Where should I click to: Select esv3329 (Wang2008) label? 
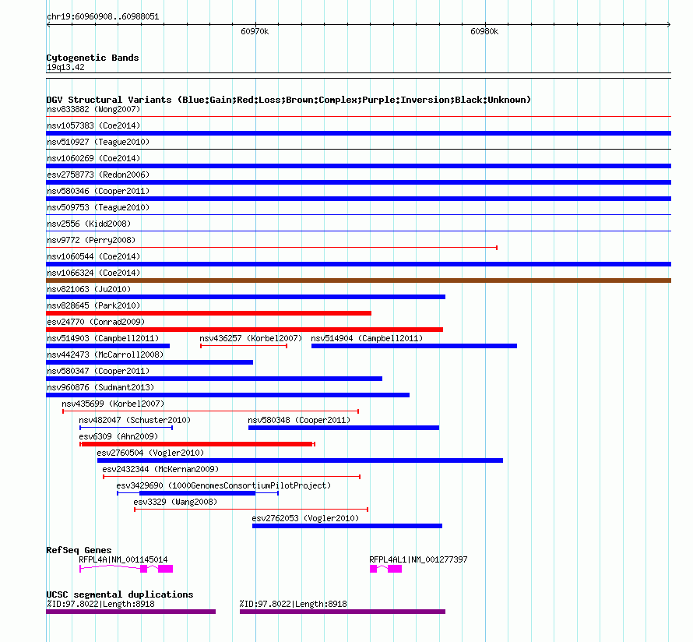175,502
